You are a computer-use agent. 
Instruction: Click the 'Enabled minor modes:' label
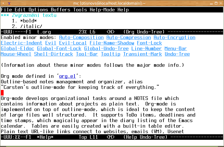click(x=29, y=37)
